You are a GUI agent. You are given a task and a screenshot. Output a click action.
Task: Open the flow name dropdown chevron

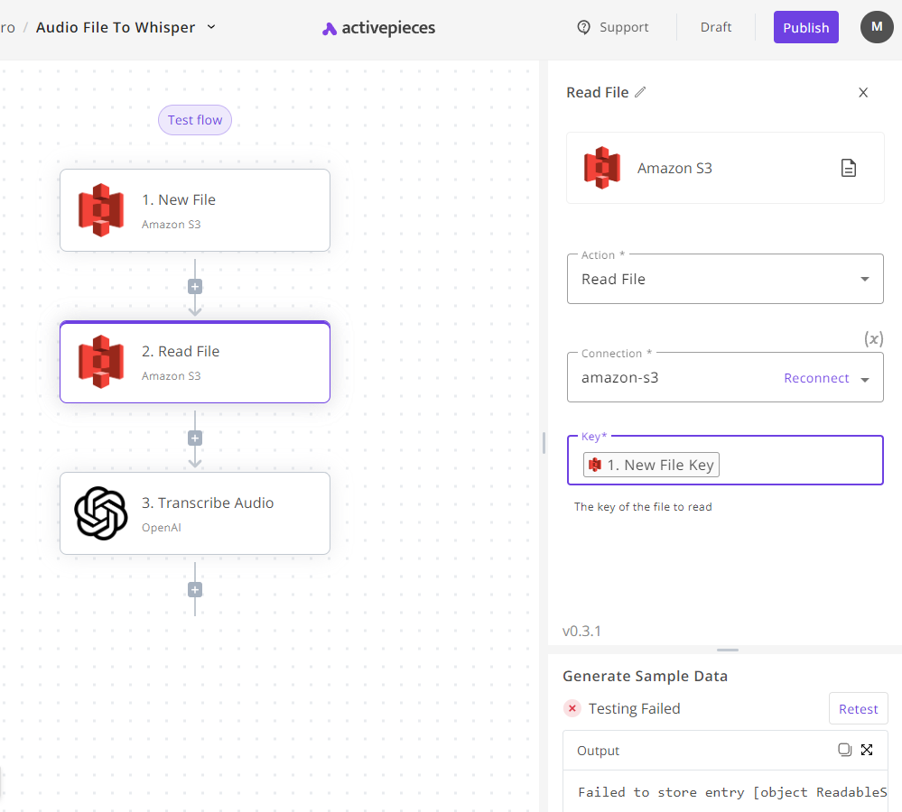(211, 27)
